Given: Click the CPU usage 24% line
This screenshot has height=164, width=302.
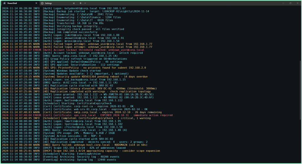Looking at the screenshot, I should tap(58, 133).
